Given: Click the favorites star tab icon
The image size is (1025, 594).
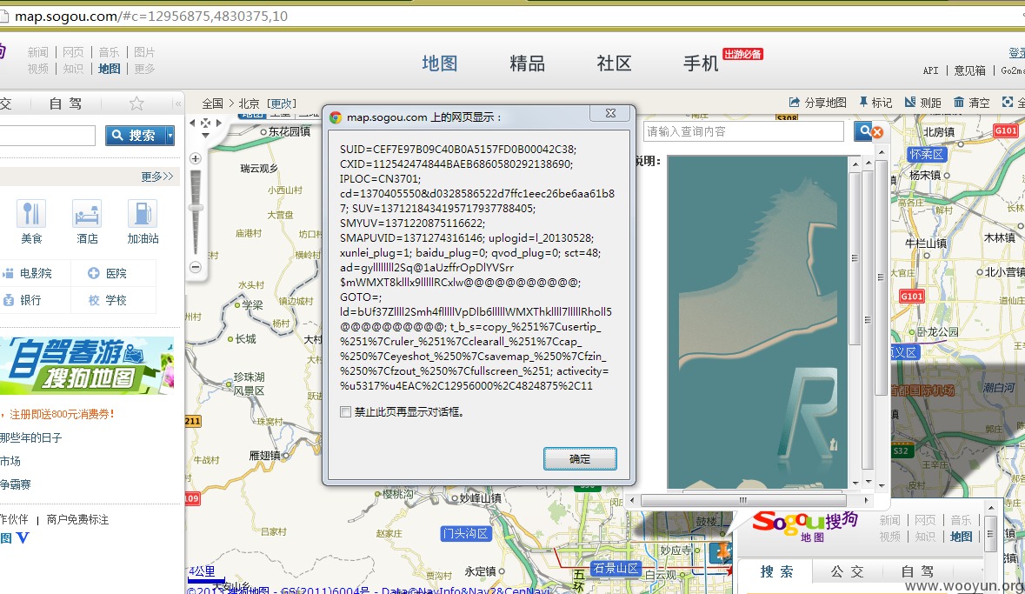Looking at the screenshot, I should coord(136,103).
